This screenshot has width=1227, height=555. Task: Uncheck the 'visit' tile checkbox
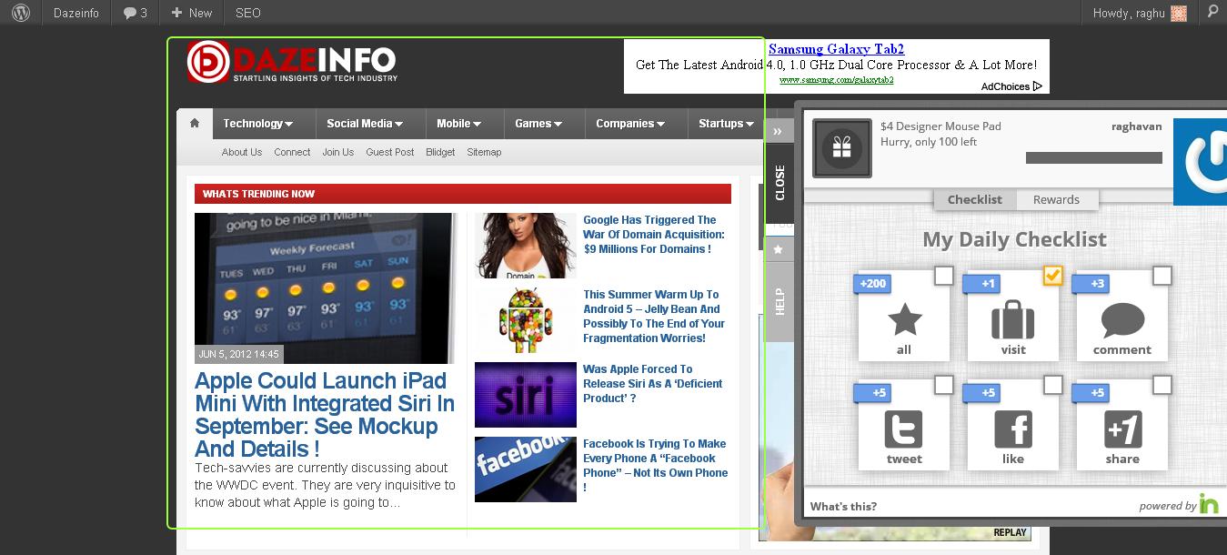coord(1052,275)
